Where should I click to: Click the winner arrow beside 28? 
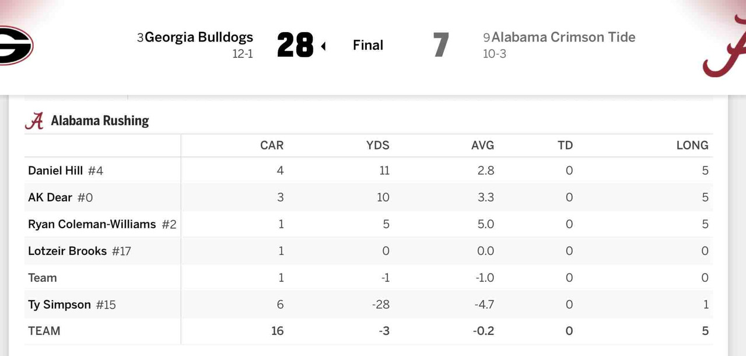[x=323, y=46]
